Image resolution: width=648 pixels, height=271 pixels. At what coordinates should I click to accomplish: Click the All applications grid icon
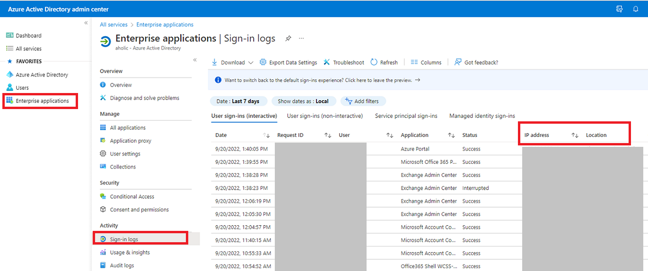pos(103,127)
